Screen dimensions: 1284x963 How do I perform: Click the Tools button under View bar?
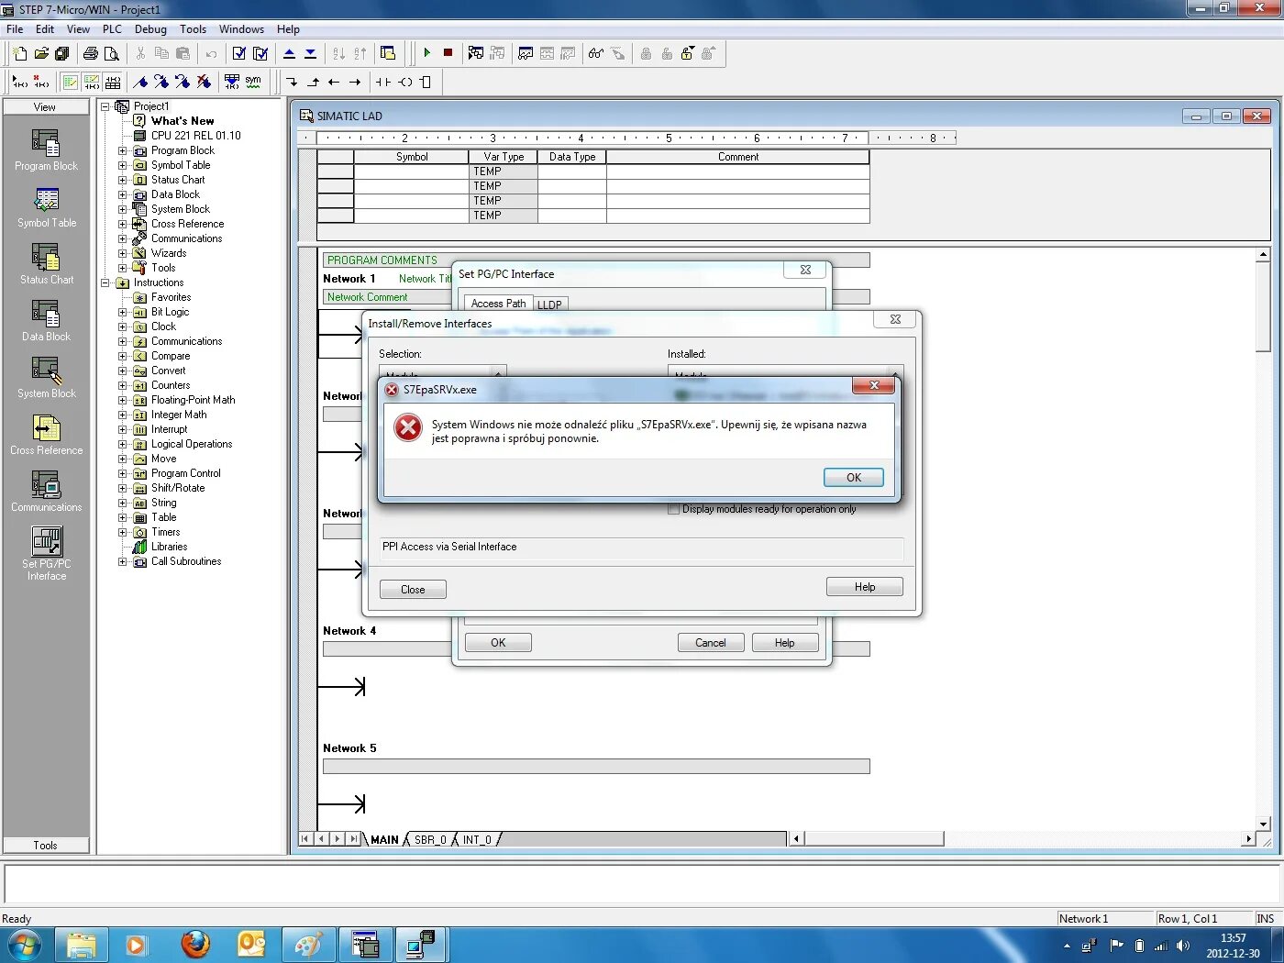(46, 845)
